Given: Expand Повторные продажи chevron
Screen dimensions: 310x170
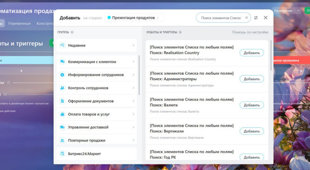Looking at the screenshot, I should click(133, 140).
